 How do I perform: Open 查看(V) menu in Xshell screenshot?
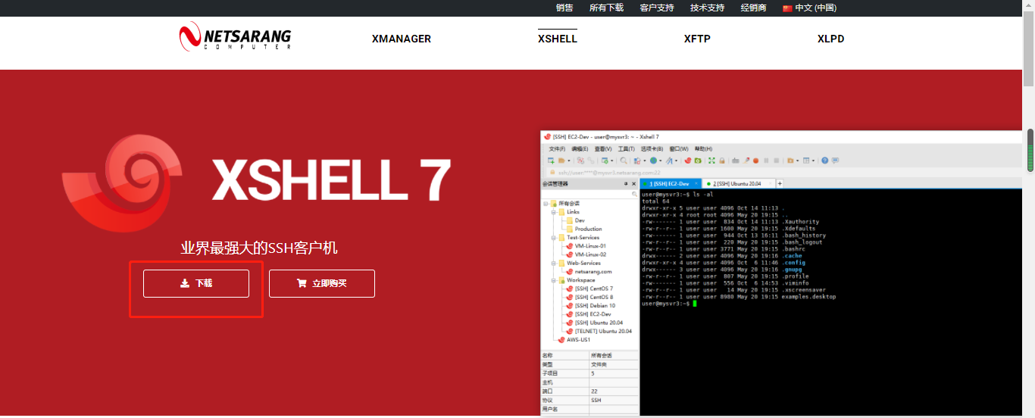[x=603, y=148]
